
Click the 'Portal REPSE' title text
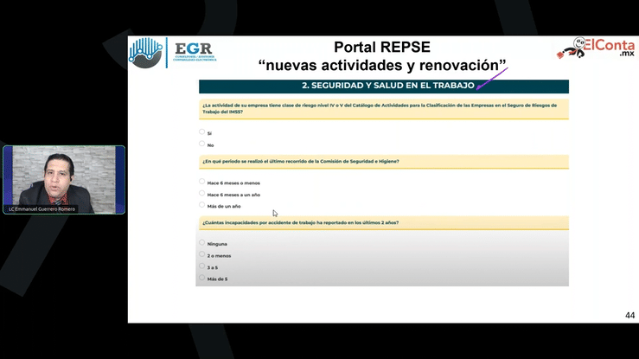[x=382, y=48]
